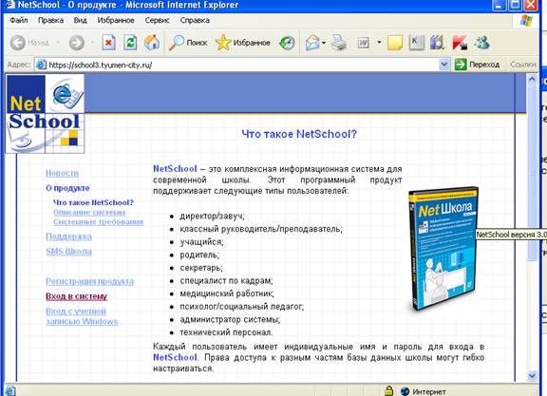Open Favorites (Избранное) star button

click(243, 43)
